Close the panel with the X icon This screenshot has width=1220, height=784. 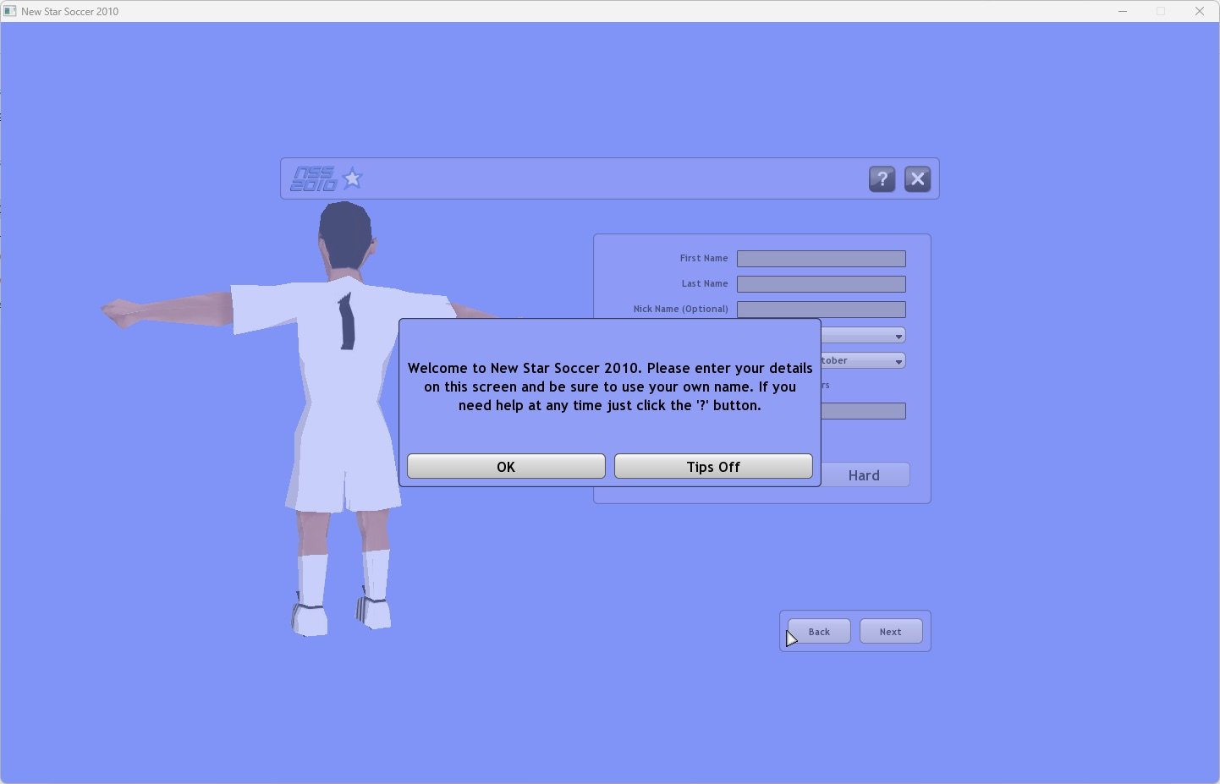point(917,179)
